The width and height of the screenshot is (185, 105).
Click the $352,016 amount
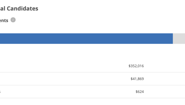pos(136,66)
